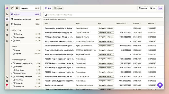Image resolution: width=169 pixels, height=94 pixels.
Task: Check the Svalbard og Jan Mayen checkbox
Action: click(x=14, y=77)
